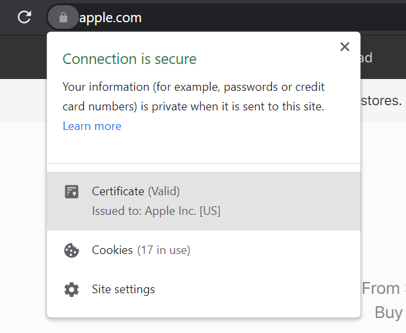Image resolution: width=406 pixels, height=333 pixels.
Task: Click "Issued to: Apple Inc. [US]" text
Action: point(156,212)
